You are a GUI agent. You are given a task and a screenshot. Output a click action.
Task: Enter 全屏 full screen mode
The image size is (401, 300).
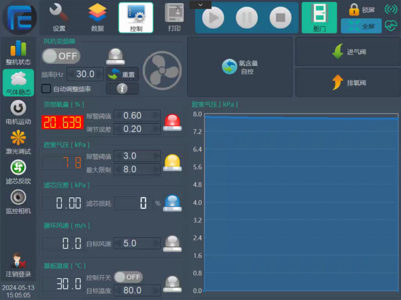coord(361,26)
